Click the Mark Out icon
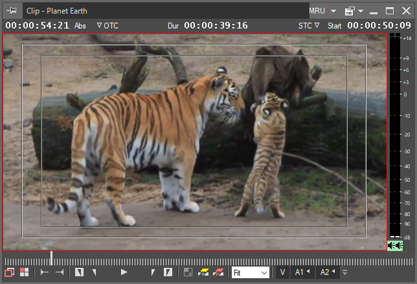The width and height of the screenshot is (417, 284). point(168,272)
